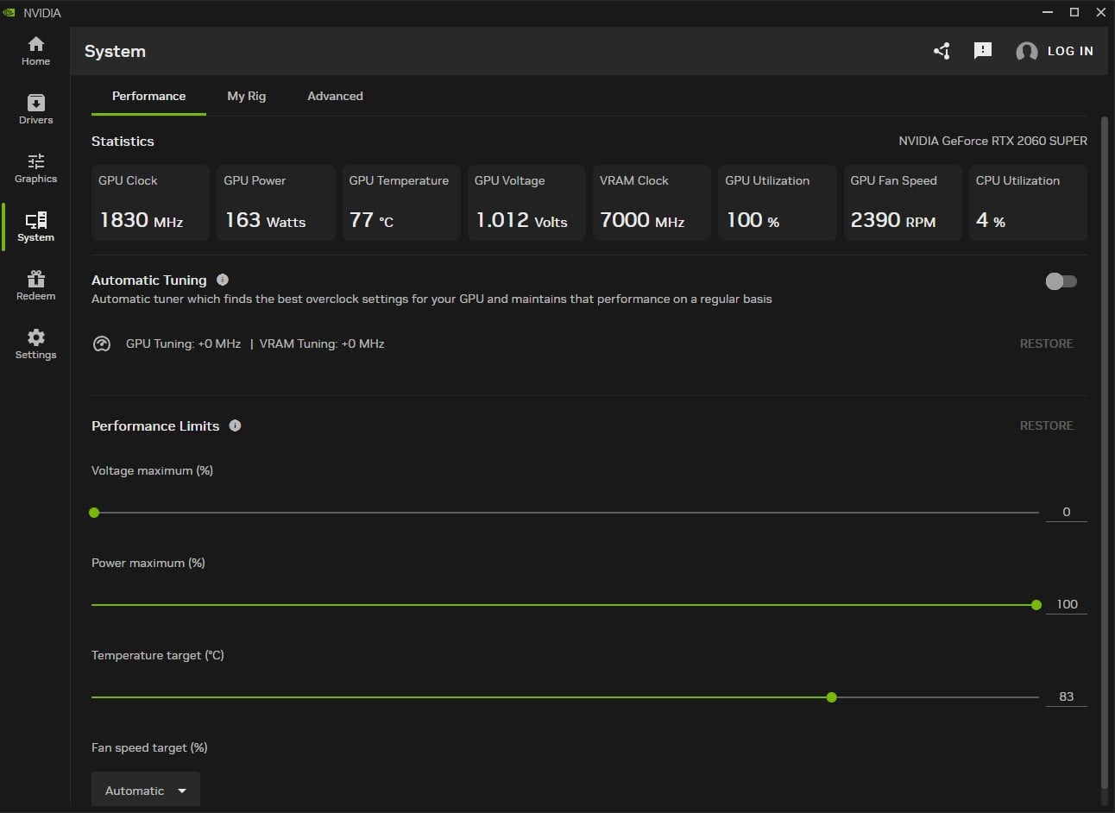
Task: Switch to the My Rig tab
Action: coord(246,96)
